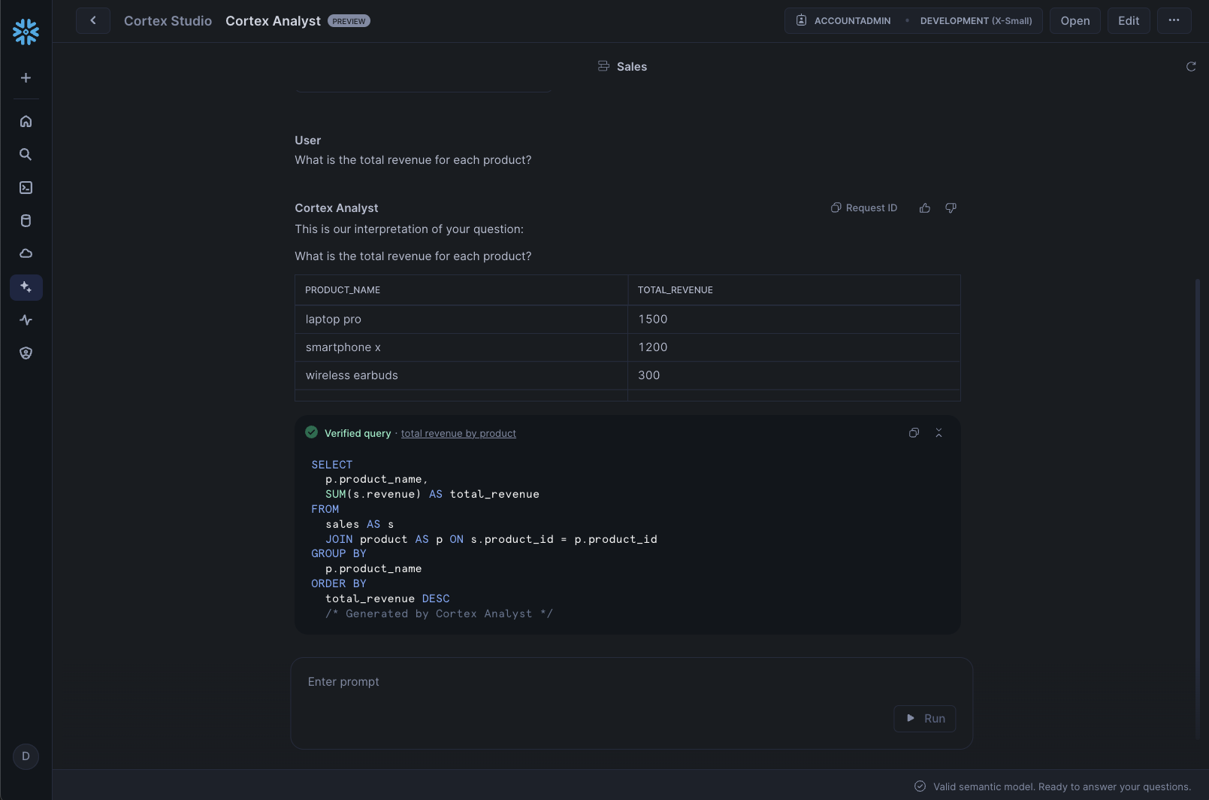Image resolution: width=1209 pixels, height=800 pixels.
Task: Click the refresh conversation icon
Action: pyautogui.click(x=1191, y=67)
